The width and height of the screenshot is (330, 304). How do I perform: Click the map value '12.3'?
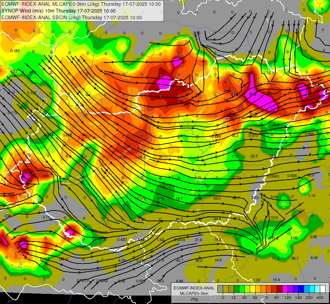(x=270, y=73)
